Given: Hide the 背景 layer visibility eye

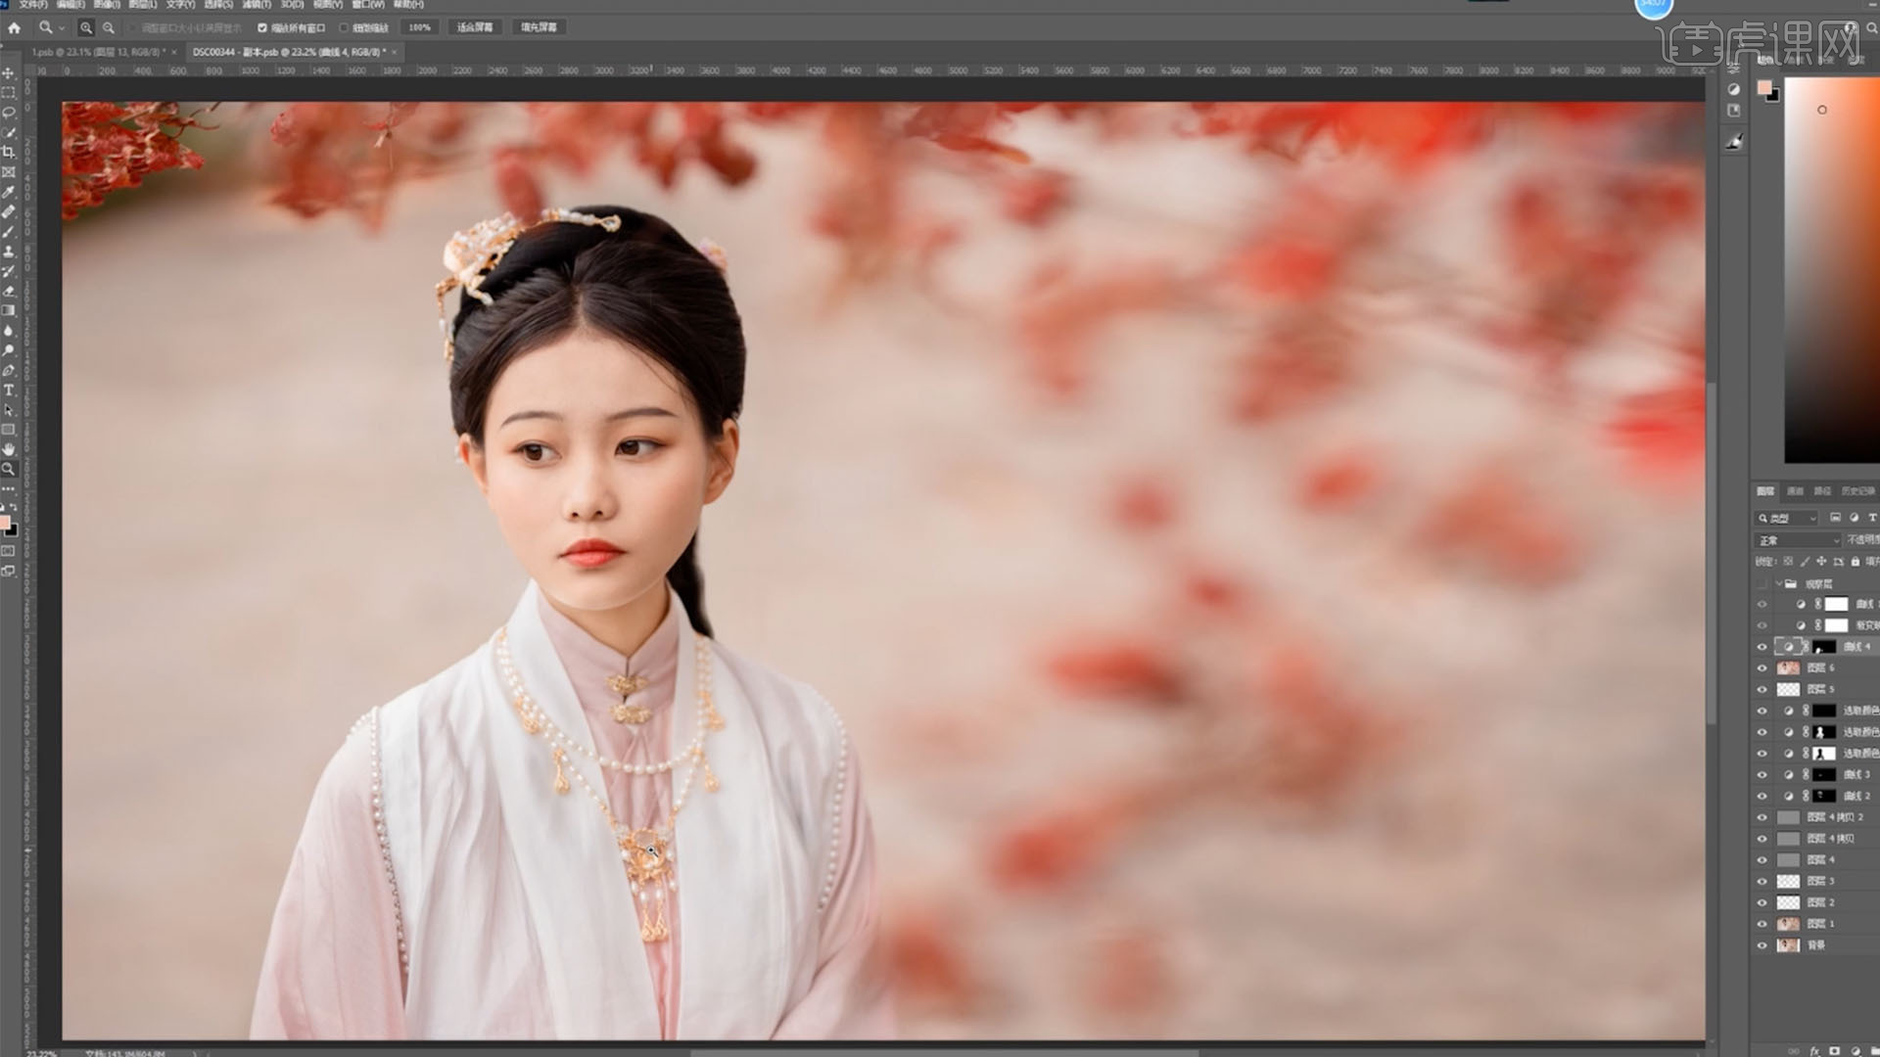Looking at the screenshot, I should (1762, 945).
